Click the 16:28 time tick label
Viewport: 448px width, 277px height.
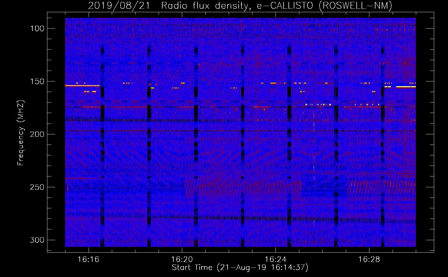tap(369, 259)
